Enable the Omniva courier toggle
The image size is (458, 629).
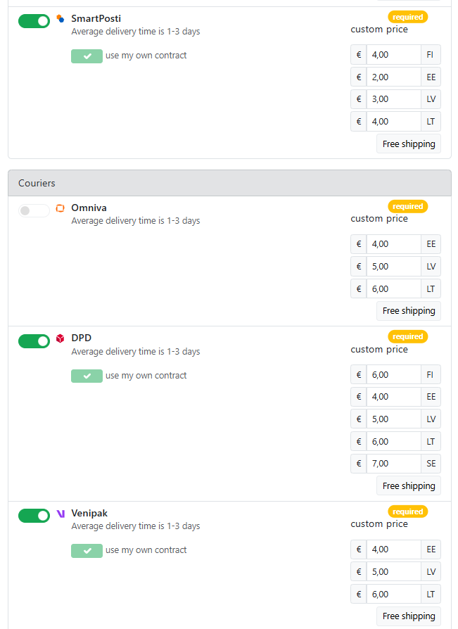34,210
